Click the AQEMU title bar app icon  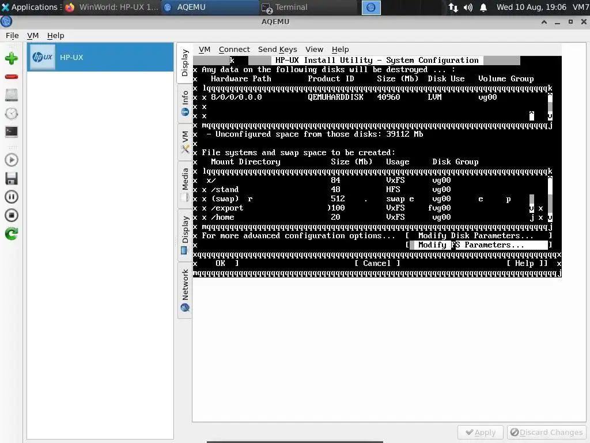point(6,22)
